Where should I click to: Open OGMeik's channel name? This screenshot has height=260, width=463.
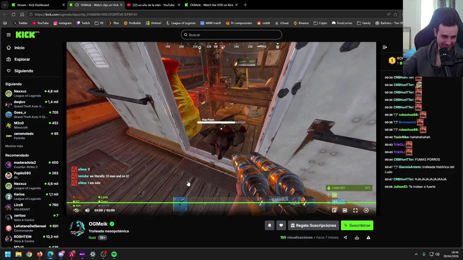click(98, 224)
